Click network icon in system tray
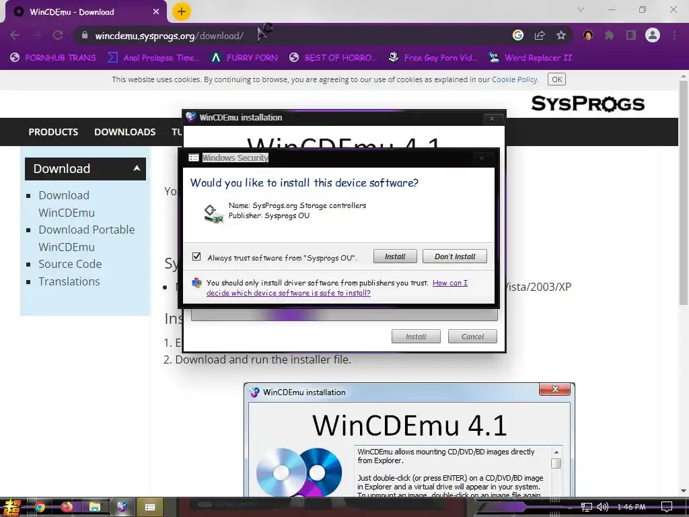Screen dimensions: 689x517 coord(587,507)
